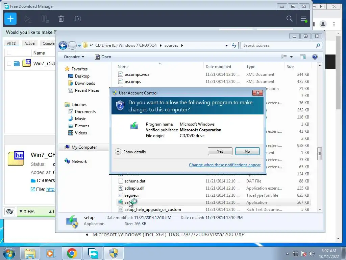Select the schema.dat file
The width and height of the screenshot is (346, 260).
[x=135, y=181]
